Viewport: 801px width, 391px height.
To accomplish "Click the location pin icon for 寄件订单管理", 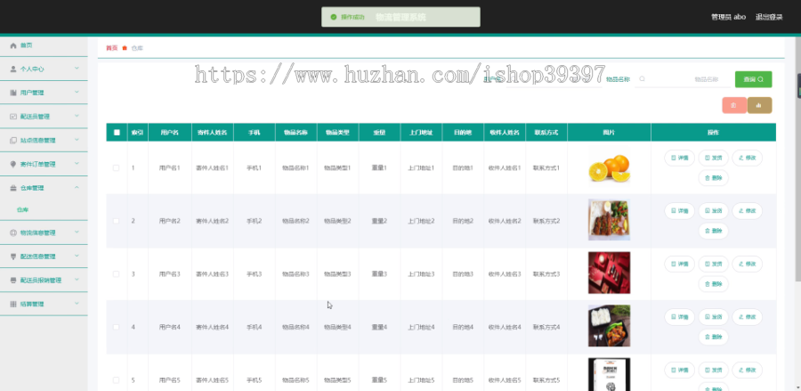I will [13, 164].
